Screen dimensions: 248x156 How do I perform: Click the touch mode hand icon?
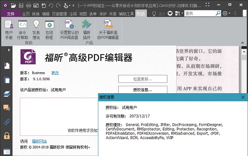click(66, 6)
